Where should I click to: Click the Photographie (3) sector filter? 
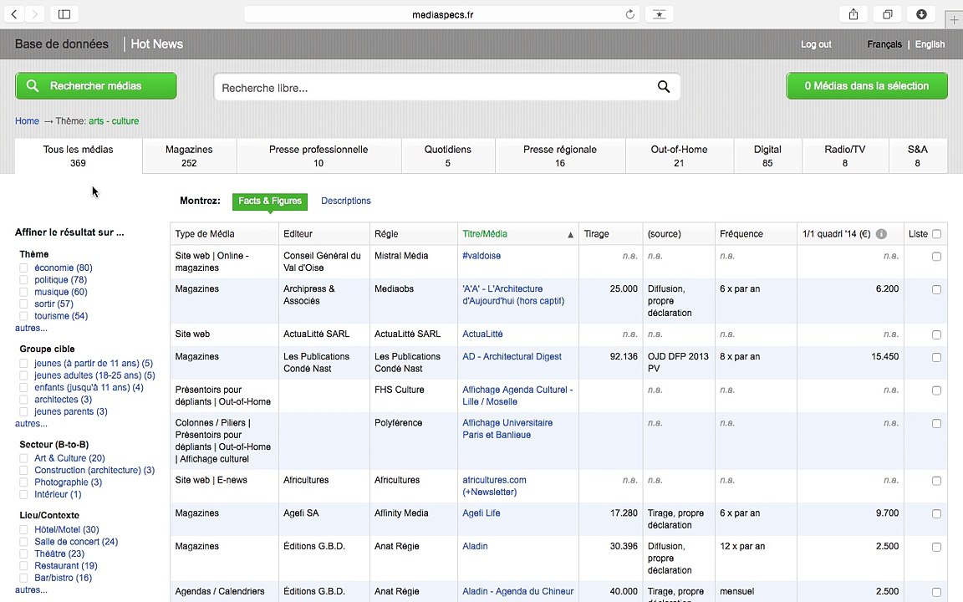point(69,482)
